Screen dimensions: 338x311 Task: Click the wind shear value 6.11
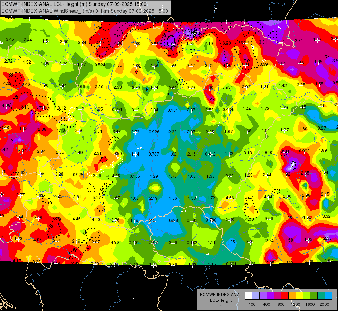click(x=25, y=106)
